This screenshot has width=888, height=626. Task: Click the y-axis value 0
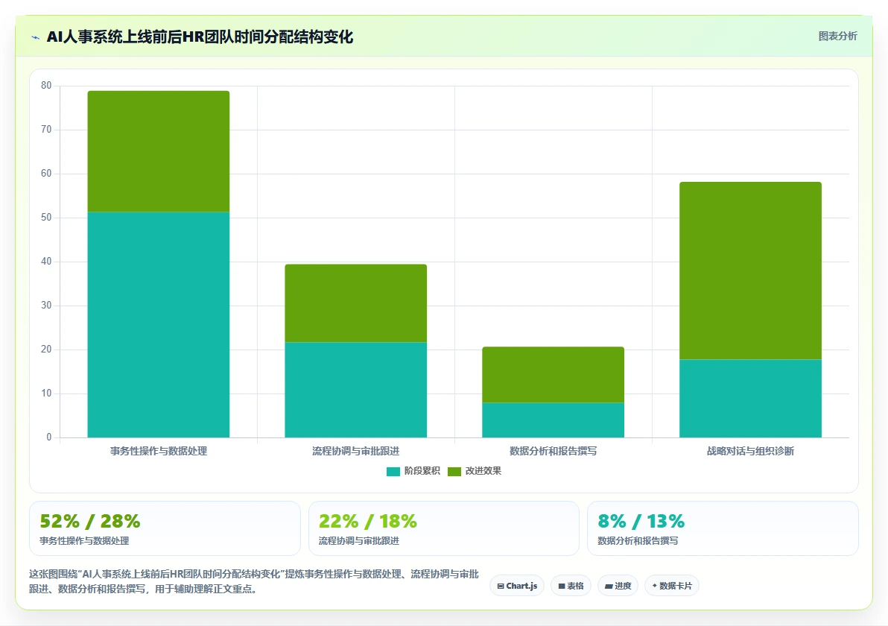click(48, 437)
